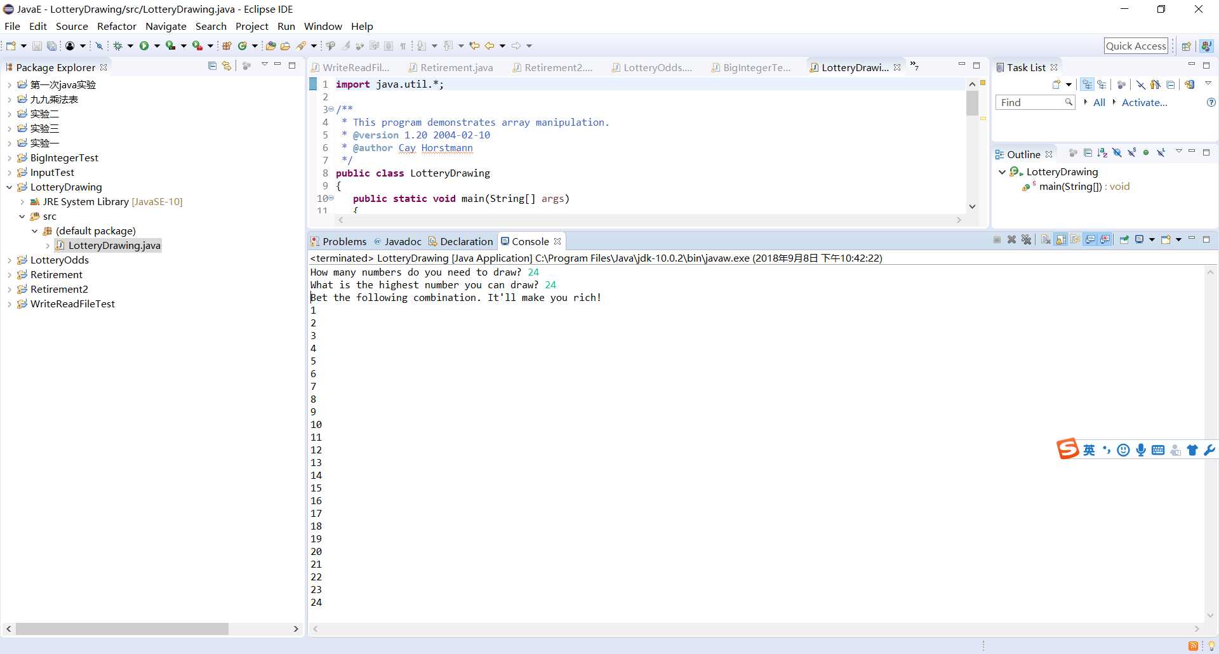Viewport: 1219px width, 654px height.
Task: Click the Sogou soft keyboard icon
Action: point(1158,450)
